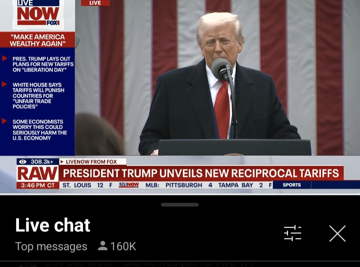The height and width of the screenshot is (267, 360).
Task: Tap the drag handle above Live chat
Action: tap(180, 205)
